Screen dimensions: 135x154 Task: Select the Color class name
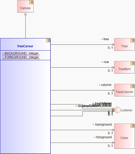pyautogui.click(x=124, y=138)
